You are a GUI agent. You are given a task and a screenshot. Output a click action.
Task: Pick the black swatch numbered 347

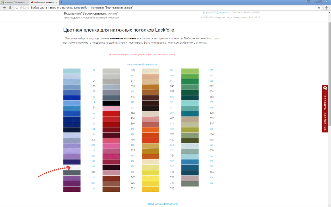111,103
